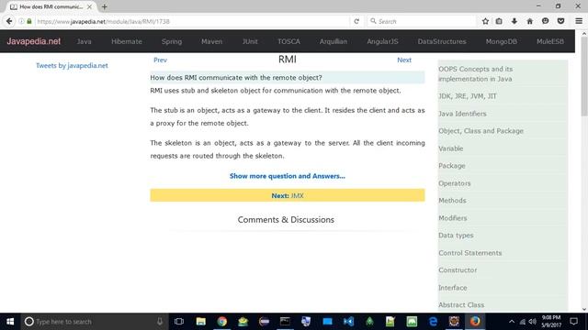Open 'Package' sidebar topic
This screenshot has width=588, height=330.
tap(452, 166)
